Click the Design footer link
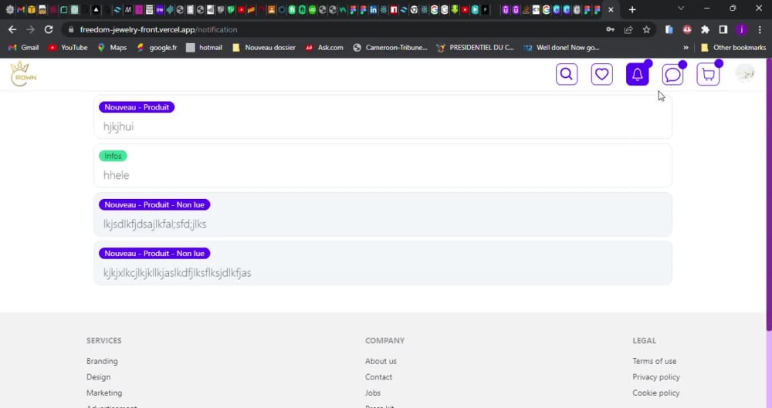 99,377
